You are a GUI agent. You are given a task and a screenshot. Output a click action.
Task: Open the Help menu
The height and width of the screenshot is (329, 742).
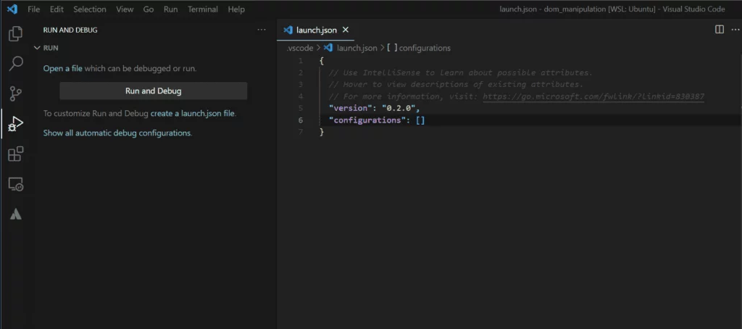[236, 9]
